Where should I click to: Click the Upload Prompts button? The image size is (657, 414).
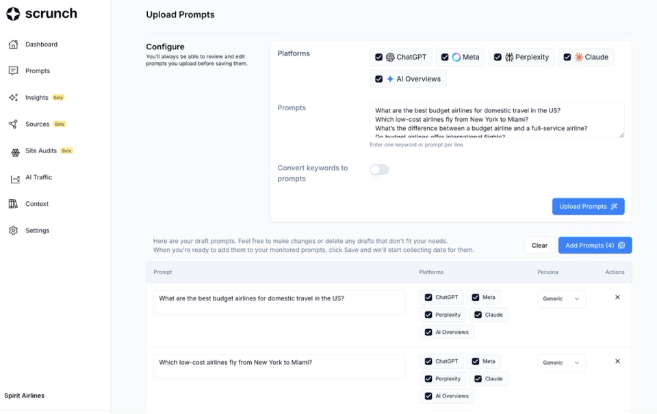pyautogui.click(x=589, y=206)
